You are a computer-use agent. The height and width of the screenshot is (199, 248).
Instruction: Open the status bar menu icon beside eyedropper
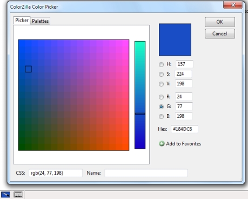(18, 195)
